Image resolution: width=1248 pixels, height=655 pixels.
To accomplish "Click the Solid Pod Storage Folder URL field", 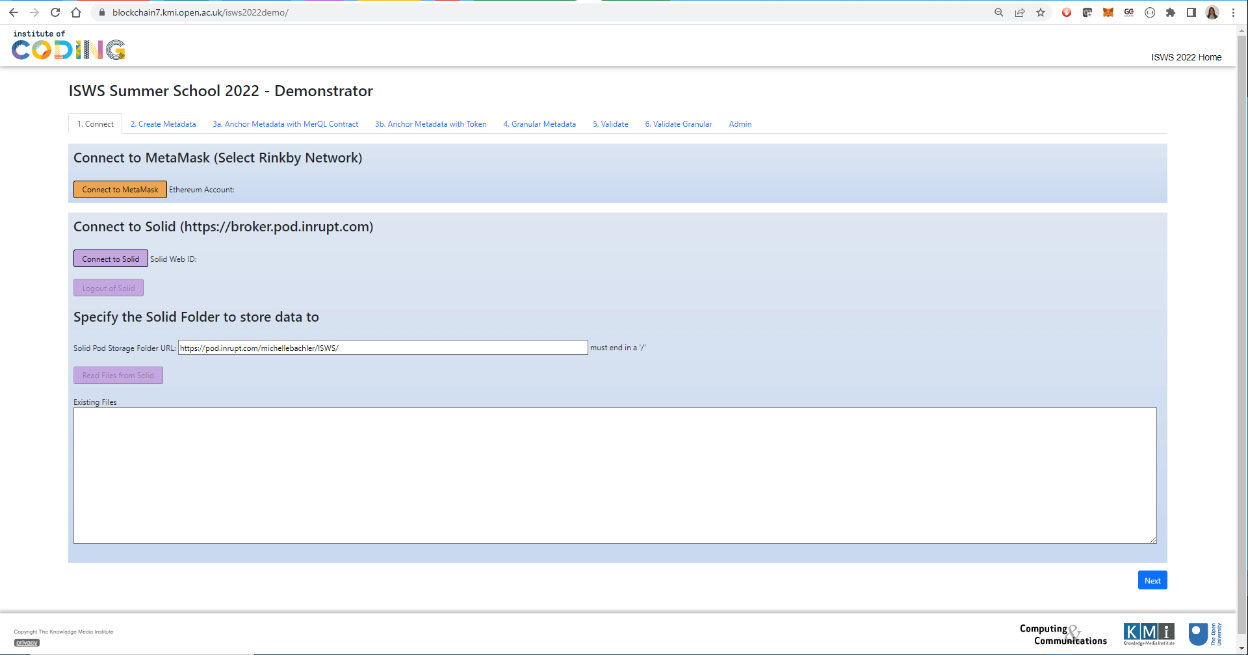I will (x=383, y=348).
